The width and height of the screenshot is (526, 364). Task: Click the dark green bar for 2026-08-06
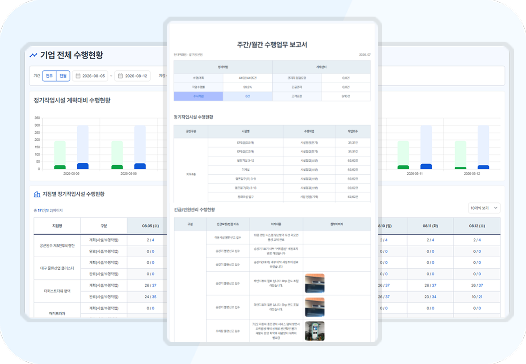coord(117,167)
